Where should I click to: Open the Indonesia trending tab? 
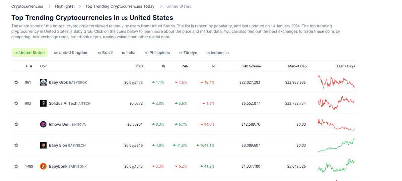coord(217,53)
